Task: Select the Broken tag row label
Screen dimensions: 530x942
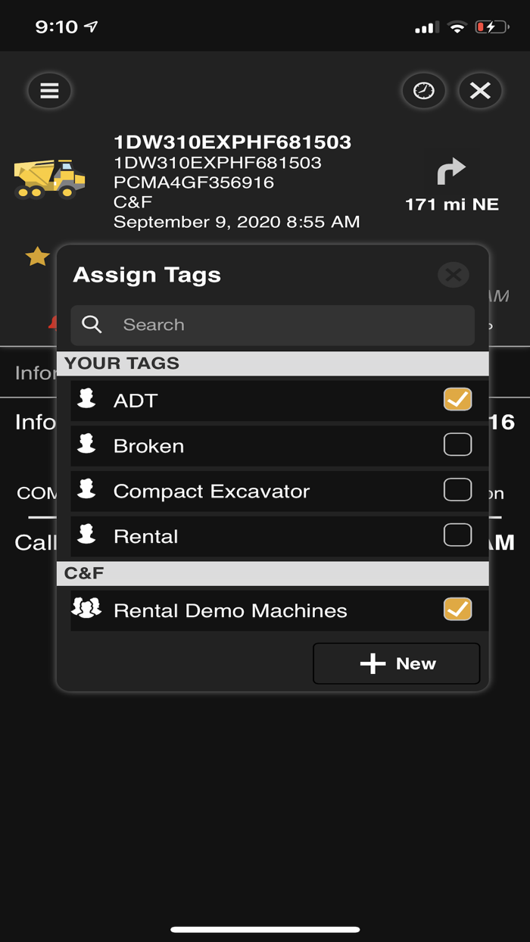Action: click(x=148, y=446)
